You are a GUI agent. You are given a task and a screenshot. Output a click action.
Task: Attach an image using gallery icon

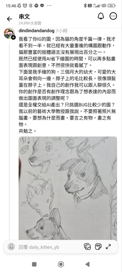87,246
